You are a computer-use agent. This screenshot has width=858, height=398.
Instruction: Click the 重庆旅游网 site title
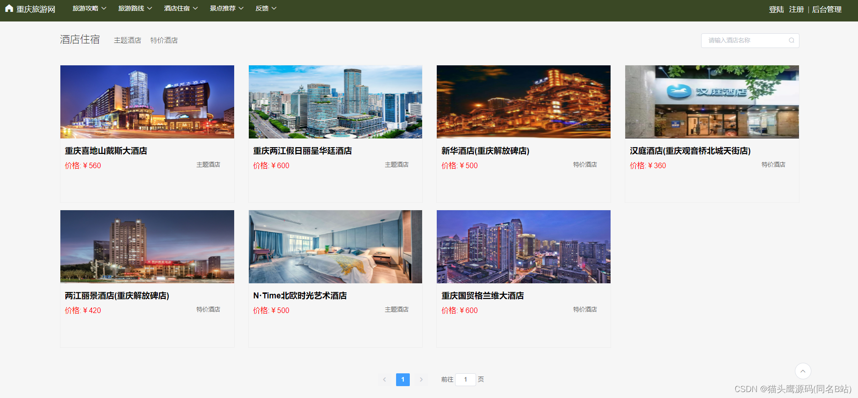(36, 9)
